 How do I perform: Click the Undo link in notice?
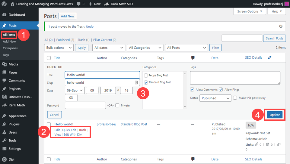point(90,26)
